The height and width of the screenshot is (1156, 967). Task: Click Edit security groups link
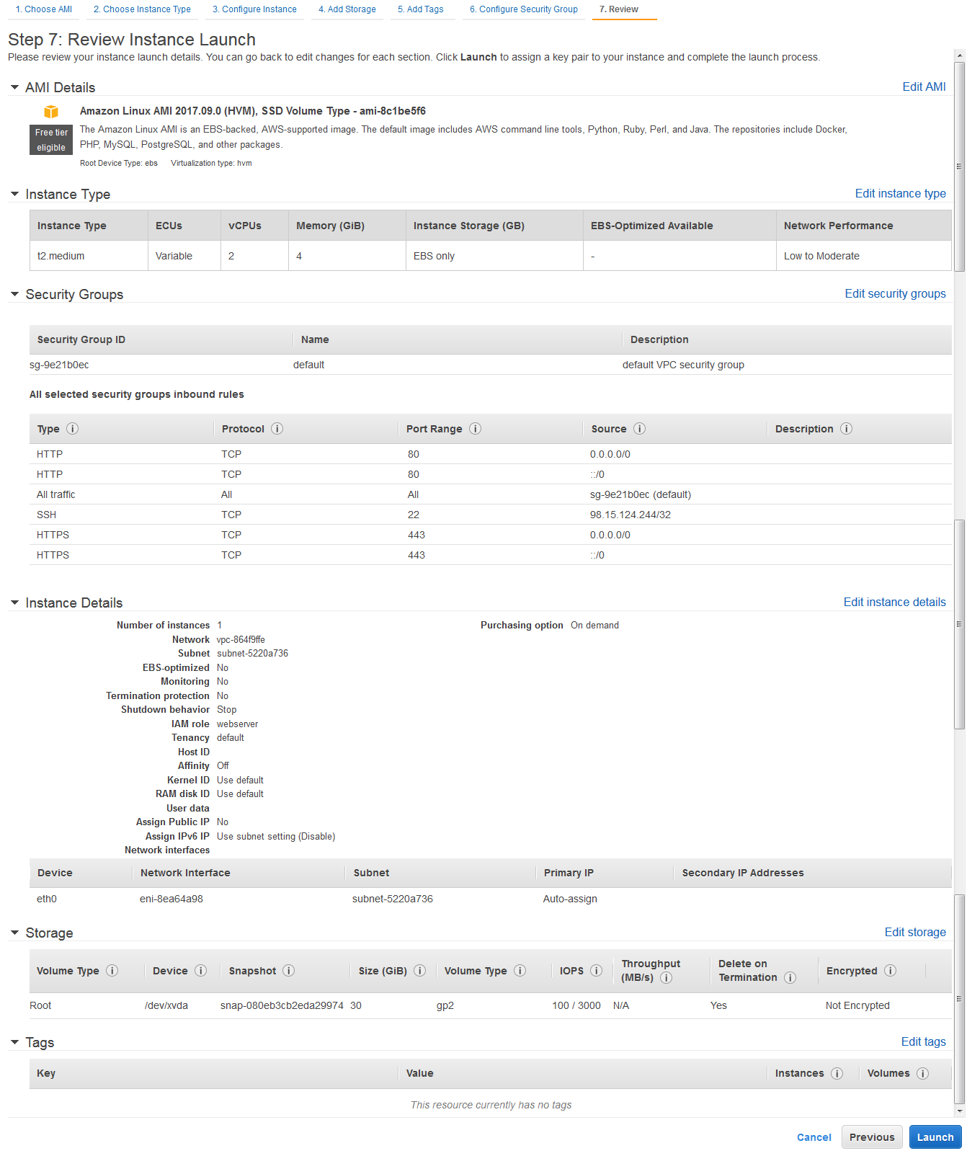point(895,293)
